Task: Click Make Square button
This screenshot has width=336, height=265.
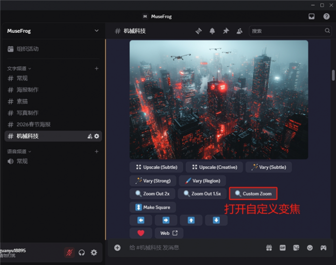Action: (x=153, y=207)
